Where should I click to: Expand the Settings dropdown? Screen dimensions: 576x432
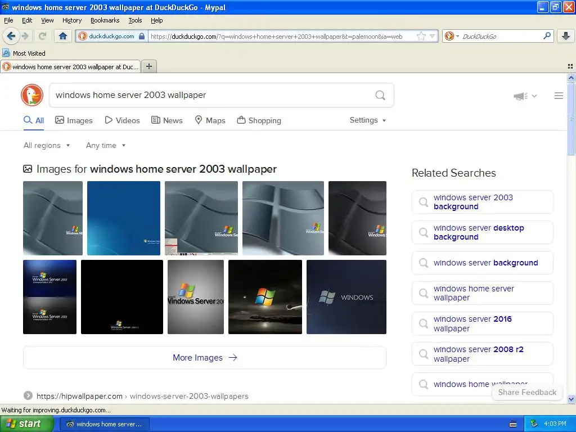point(368,120)
